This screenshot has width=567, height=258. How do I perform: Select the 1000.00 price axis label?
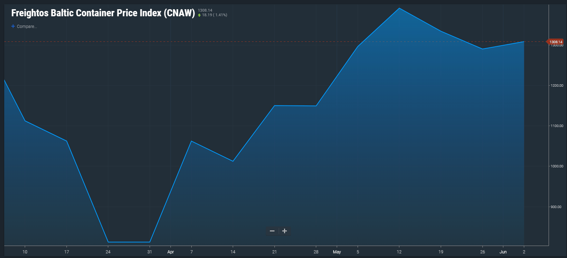pyautogui.click(x=557, y=166)
